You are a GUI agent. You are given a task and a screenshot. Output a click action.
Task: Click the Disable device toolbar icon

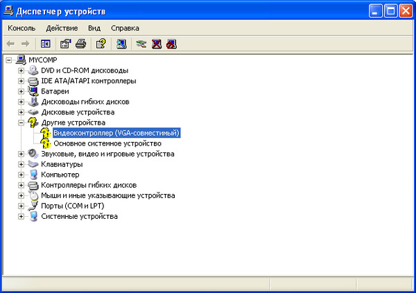pos(171,44)
